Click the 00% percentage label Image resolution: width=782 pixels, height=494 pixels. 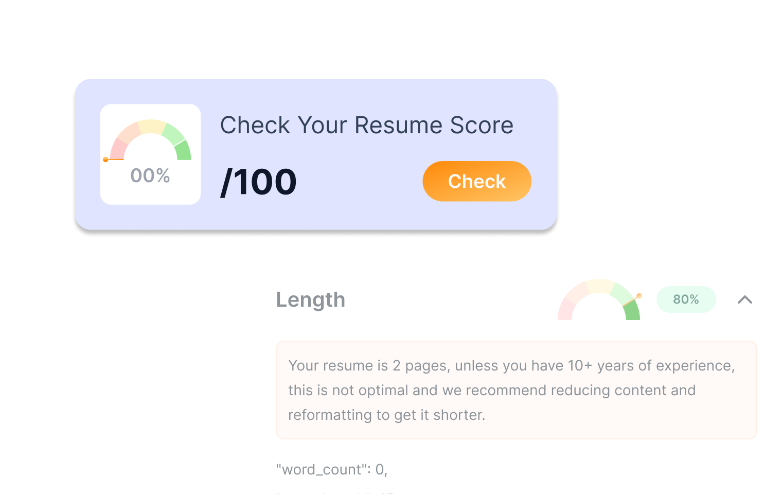(x=150, y=176)
